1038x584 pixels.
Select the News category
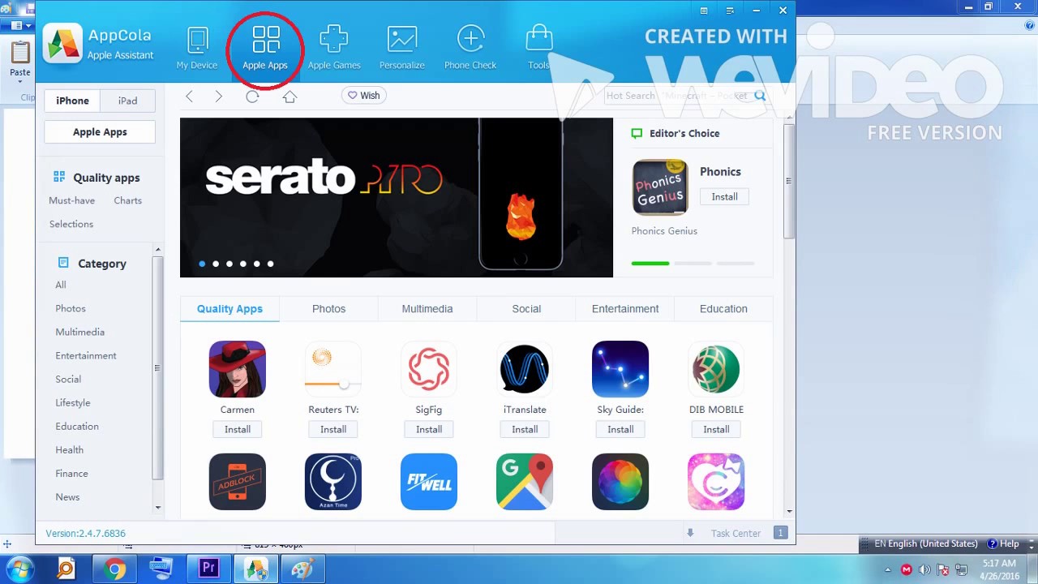[67, 496]
